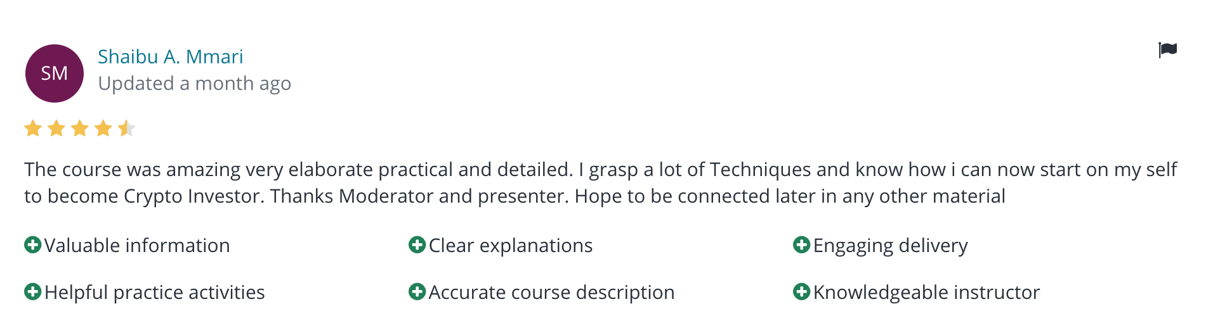
Task: Select the Clear explanations label
Action: pos(511,245)
